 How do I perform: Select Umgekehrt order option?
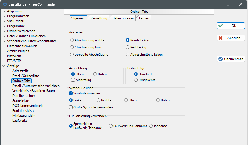(136, 80)
